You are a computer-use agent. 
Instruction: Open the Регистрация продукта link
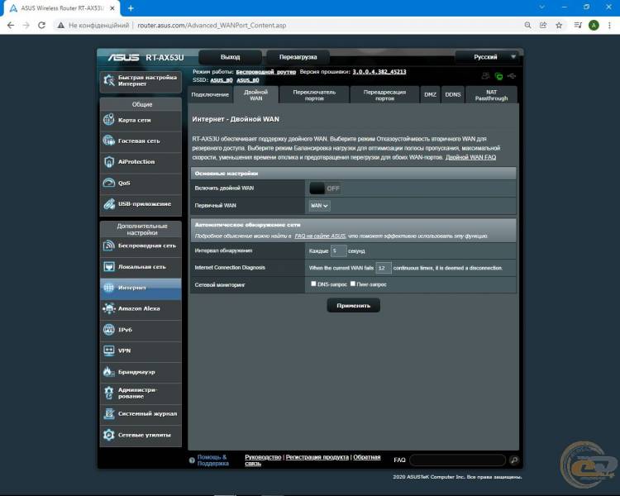[x=317, y=457]
